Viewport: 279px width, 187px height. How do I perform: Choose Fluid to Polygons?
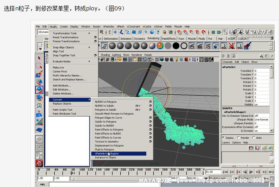pos(104,149)
